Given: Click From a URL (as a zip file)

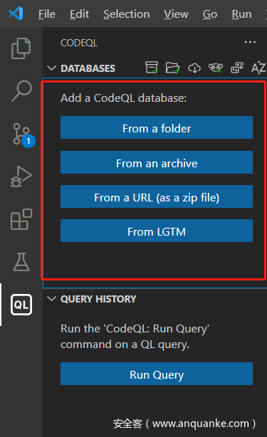Looking at the screenshot, I should coord(157,196).
